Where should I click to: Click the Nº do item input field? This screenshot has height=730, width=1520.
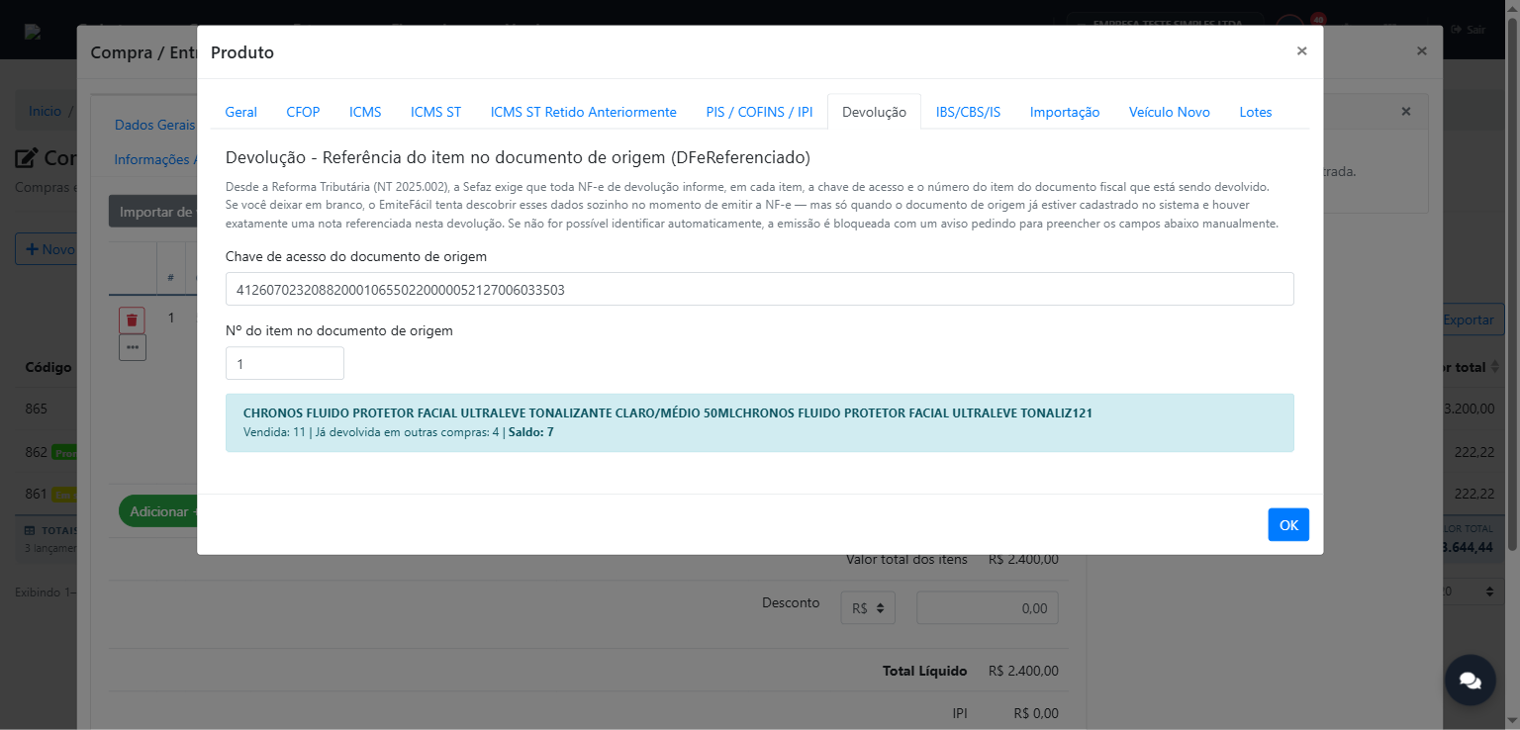285,363
